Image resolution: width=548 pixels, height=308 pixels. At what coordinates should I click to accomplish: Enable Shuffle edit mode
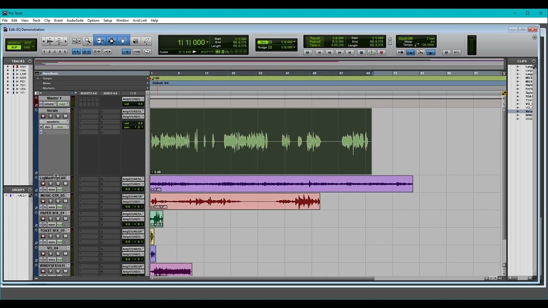[x=14, y=43]
